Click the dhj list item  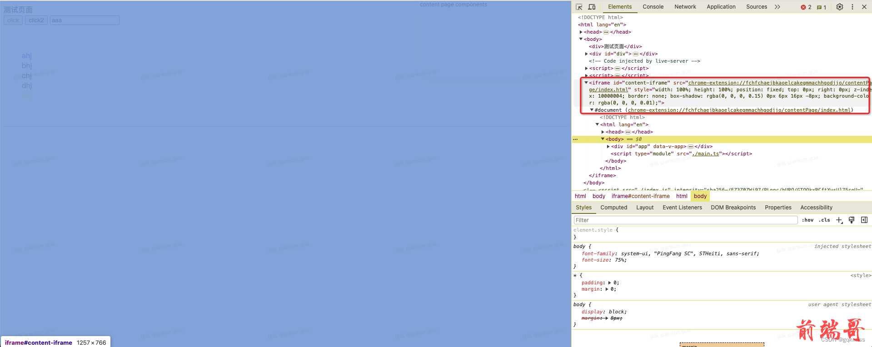pos(27,86)
